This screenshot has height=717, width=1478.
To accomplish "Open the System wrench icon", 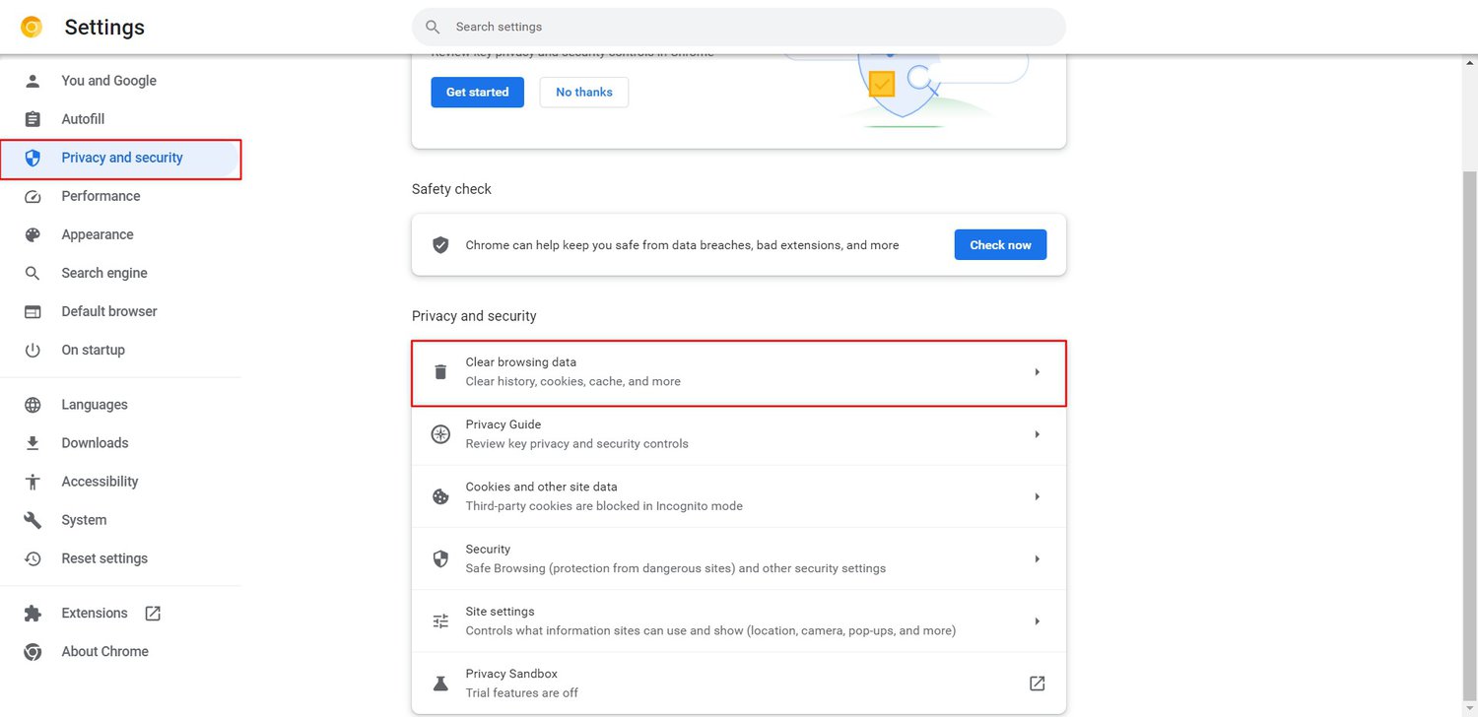I will pos(33,519).
